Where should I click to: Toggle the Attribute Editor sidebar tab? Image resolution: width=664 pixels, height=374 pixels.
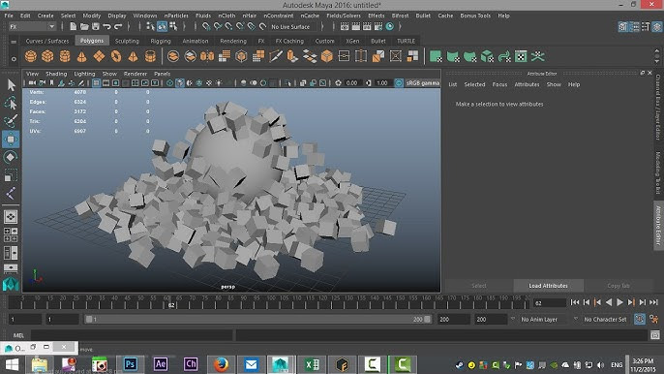pyautogui.click(x=657, y=225)
